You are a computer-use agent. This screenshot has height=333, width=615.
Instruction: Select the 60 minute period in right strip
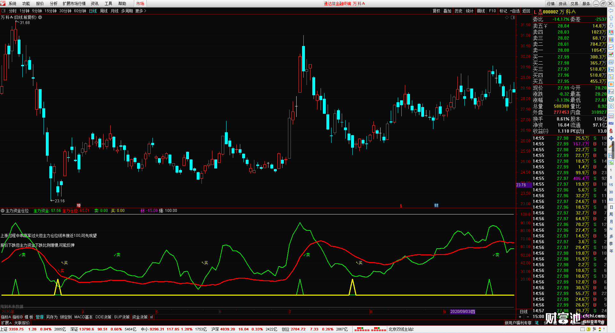[x=611, y=199]
